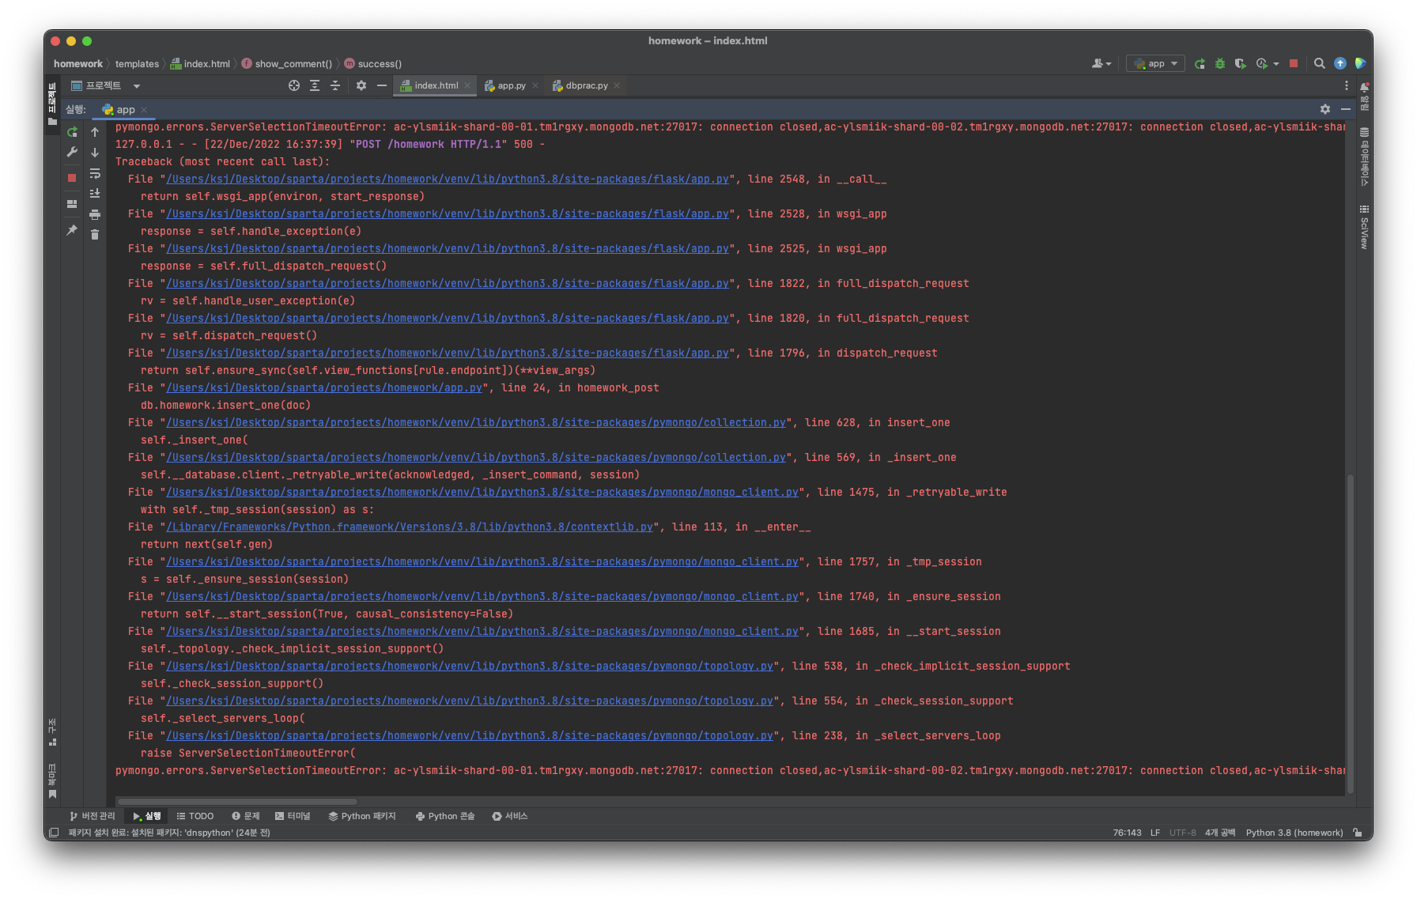1417x899 pixels.
Task: Hide the project panel with minus icon
Action: (x=382, y=85)
